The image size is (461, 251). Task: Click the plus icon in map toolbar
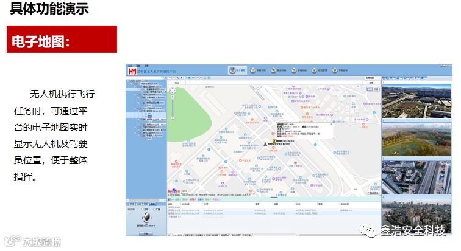pyautogui.click(x=170, y=78)
